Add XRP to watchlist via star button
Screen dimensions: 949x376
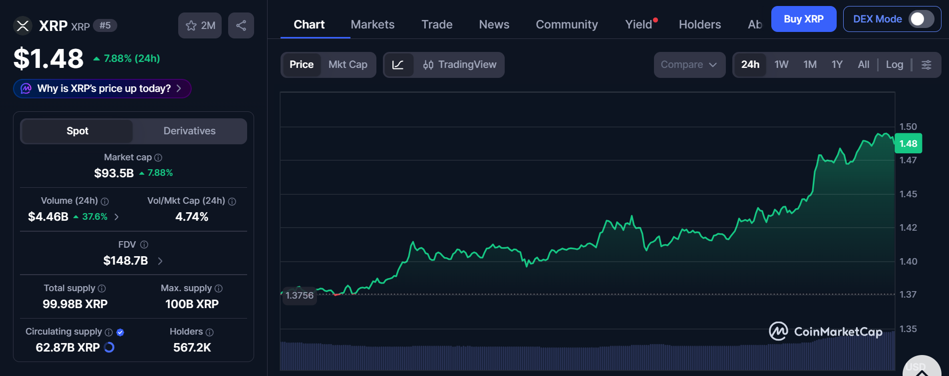tap(200, 25)
